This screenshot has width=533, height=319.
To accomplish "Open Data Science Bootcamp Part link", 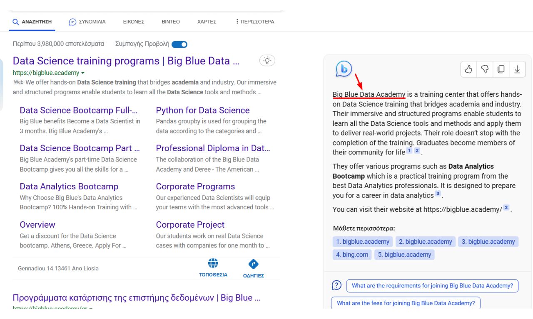I will [x=80, y=148].
